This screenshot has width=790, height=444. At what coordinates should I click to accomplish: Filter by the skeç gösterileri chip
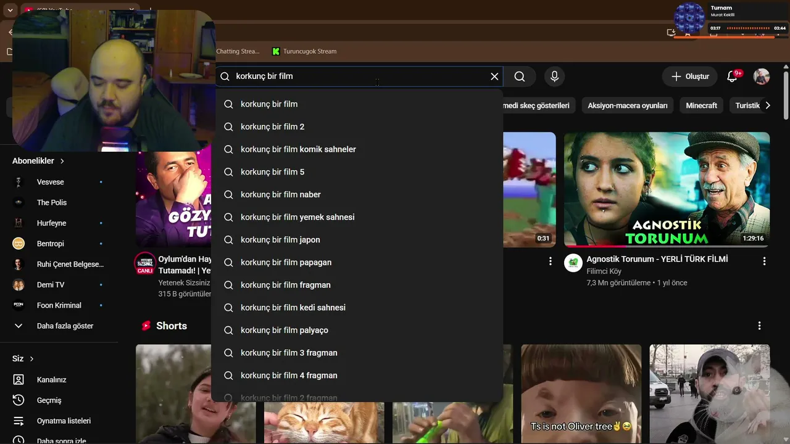tap(539, 105)
